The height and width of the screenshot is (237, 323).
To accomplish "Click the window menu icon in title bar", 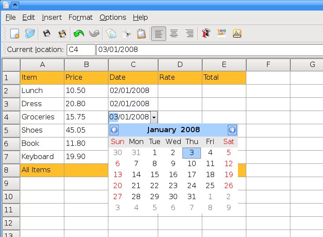I will pyautogui.click(x=6, y=5).
